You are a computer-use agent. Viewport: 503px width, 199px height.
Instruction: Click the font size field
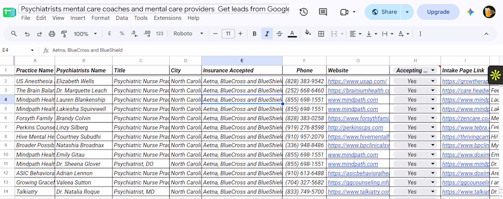click(228, 34)
